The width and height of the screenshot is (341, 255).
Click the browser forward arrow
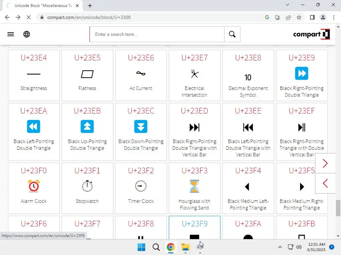pyautogui.click(x=18, y=17)
